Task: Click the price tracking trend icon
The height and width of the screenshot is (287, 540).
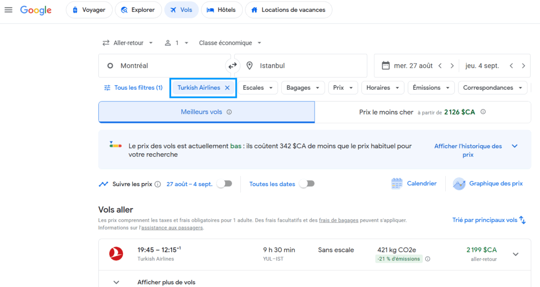Action: pyautogui.click(x=103, y=184)
